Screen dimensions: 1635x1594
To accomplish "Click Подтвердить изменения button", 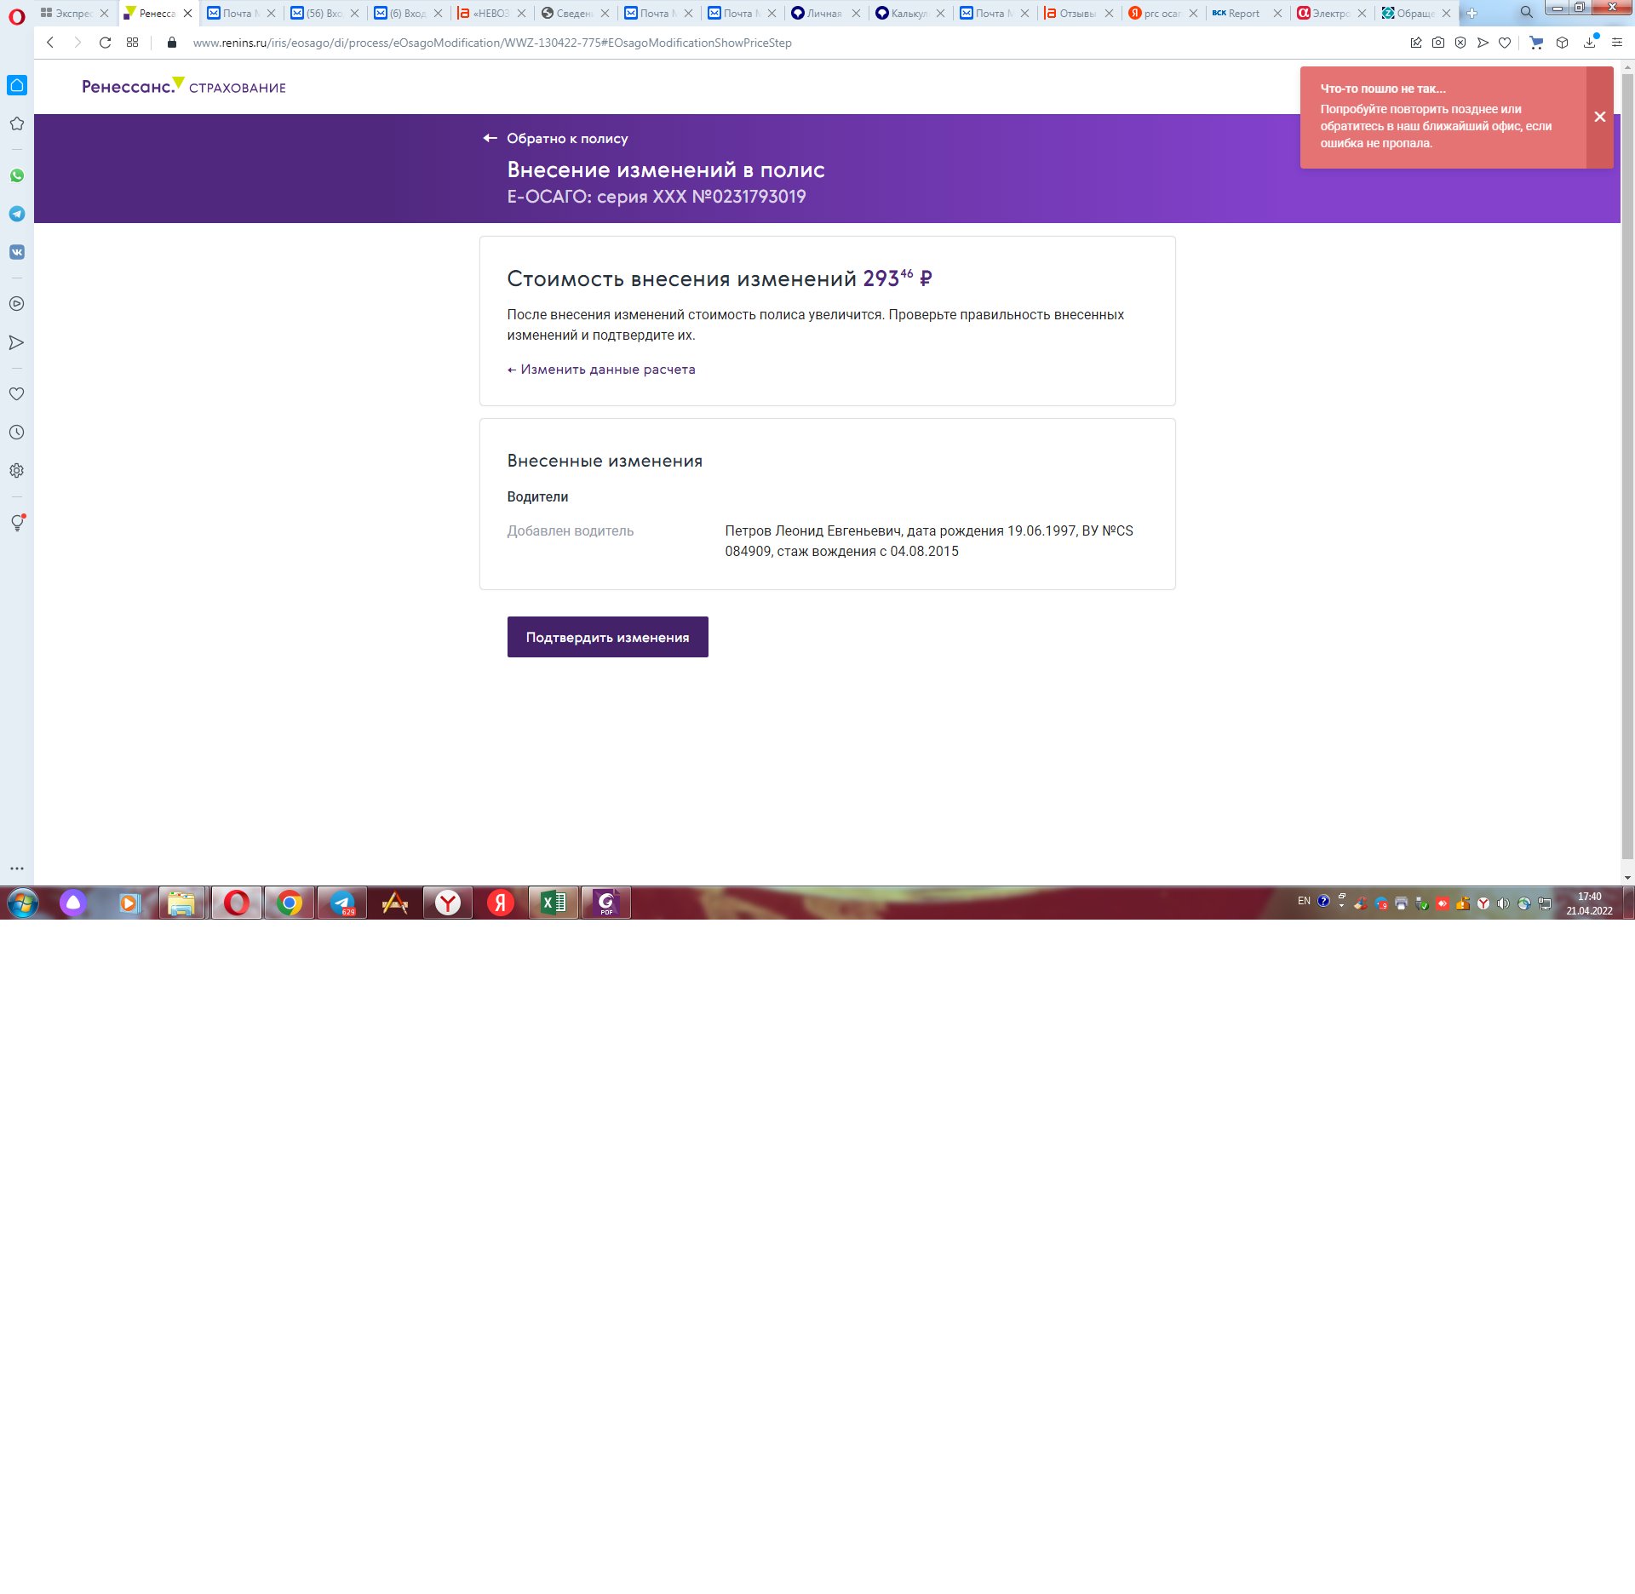I will click(607, 637).
